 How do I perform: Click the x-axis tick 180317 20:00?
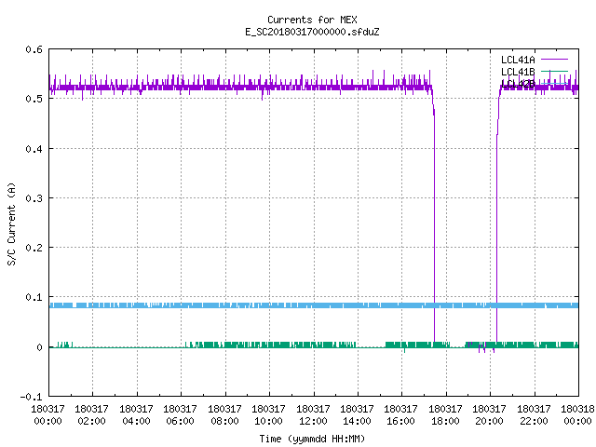tap(489, 414)
